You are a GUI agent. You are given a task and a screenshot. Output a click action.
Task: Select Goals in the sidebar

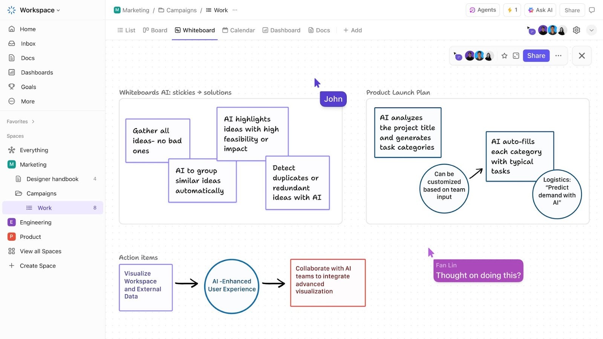pyautogui.click(x=28, y=87)
